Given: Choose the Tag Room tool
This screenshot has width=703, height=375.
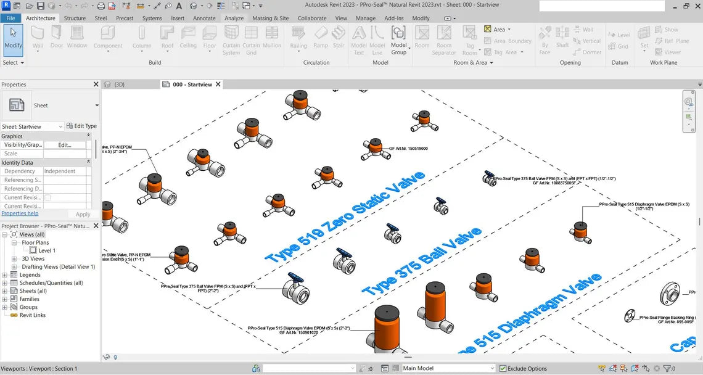Looking at the screenshot, I should click(x=470, y=40).
